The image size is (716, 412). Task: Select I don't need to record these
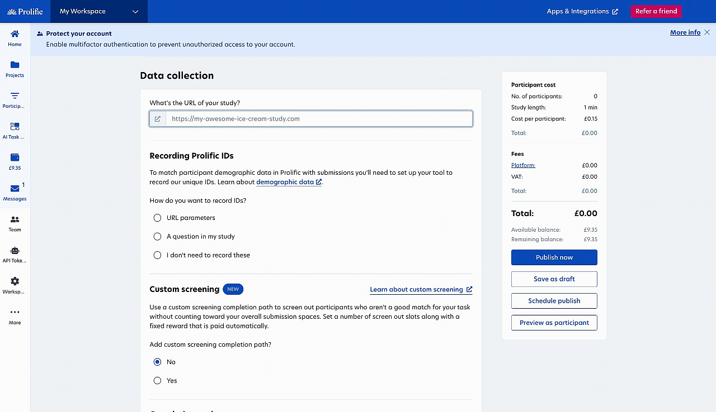(157, 255)
